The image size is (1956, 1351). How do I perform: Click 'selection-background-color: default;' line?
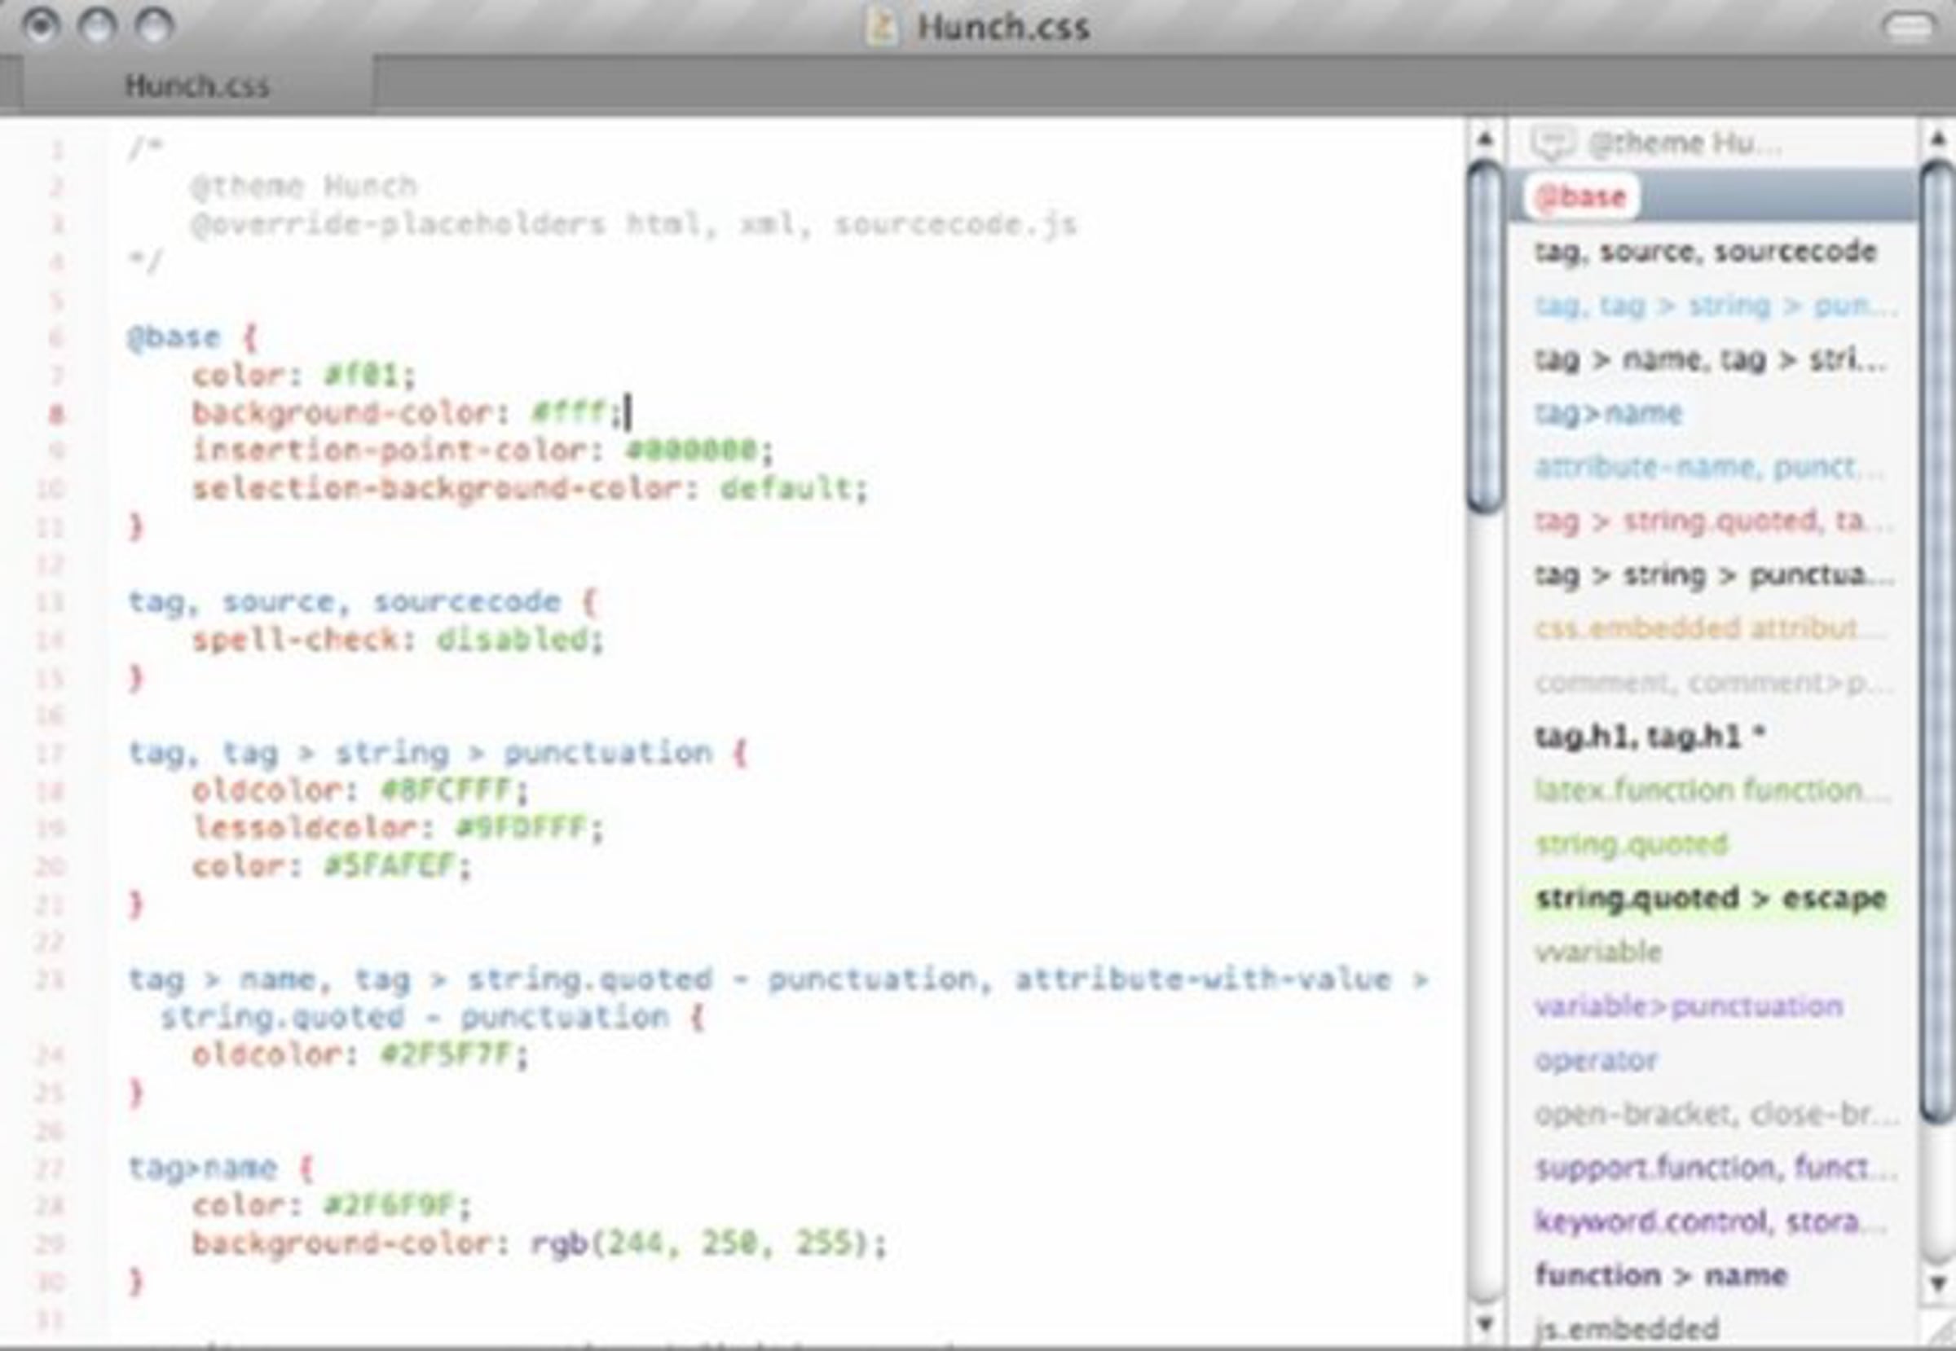[x=530, y=488]
